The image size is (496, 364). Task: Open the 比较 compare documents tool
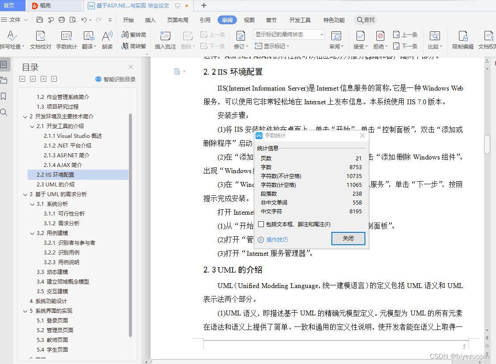435,40
